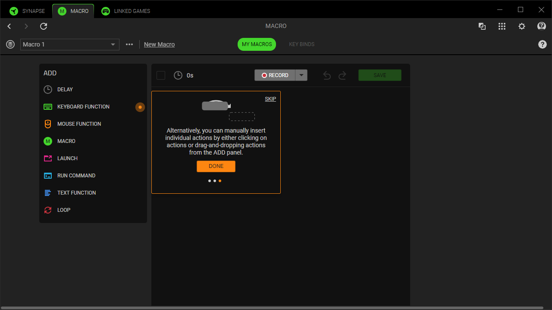Open the three-dot macro options menu
This screenshot has height=310, width=552.
point(129,44)
